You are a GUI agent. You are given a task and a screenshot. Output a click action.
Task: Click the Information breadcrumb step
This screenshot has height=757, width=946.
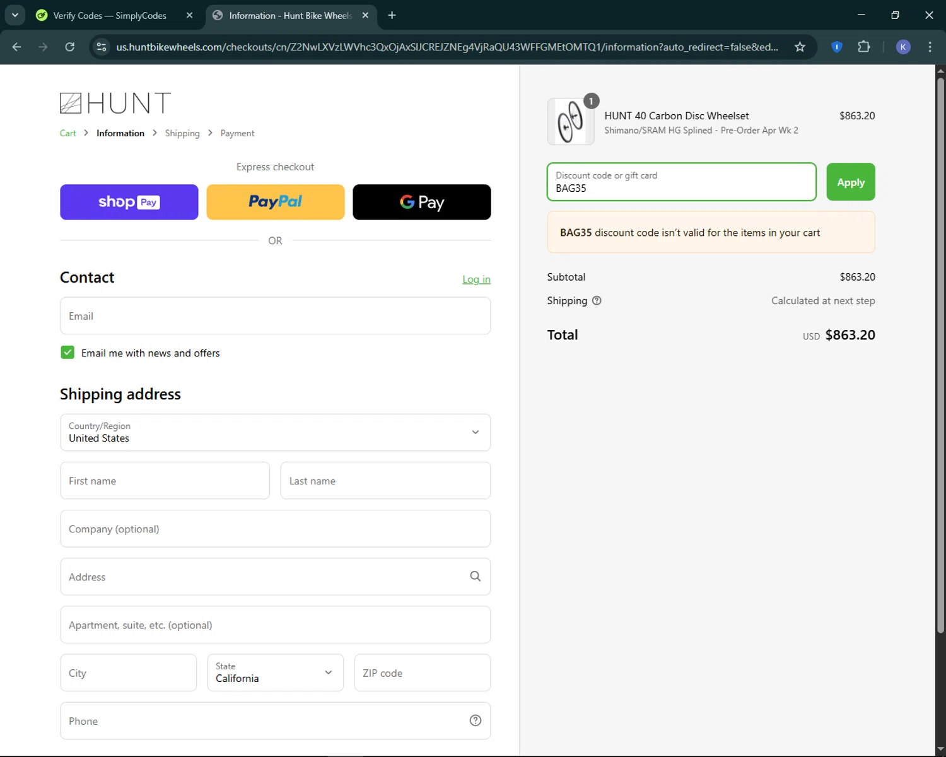(120, 133)
